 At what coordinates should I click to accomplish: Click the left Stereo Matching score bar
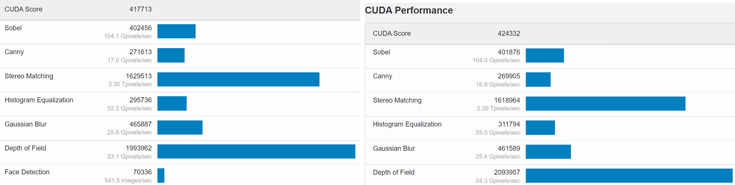coord(238,79)
